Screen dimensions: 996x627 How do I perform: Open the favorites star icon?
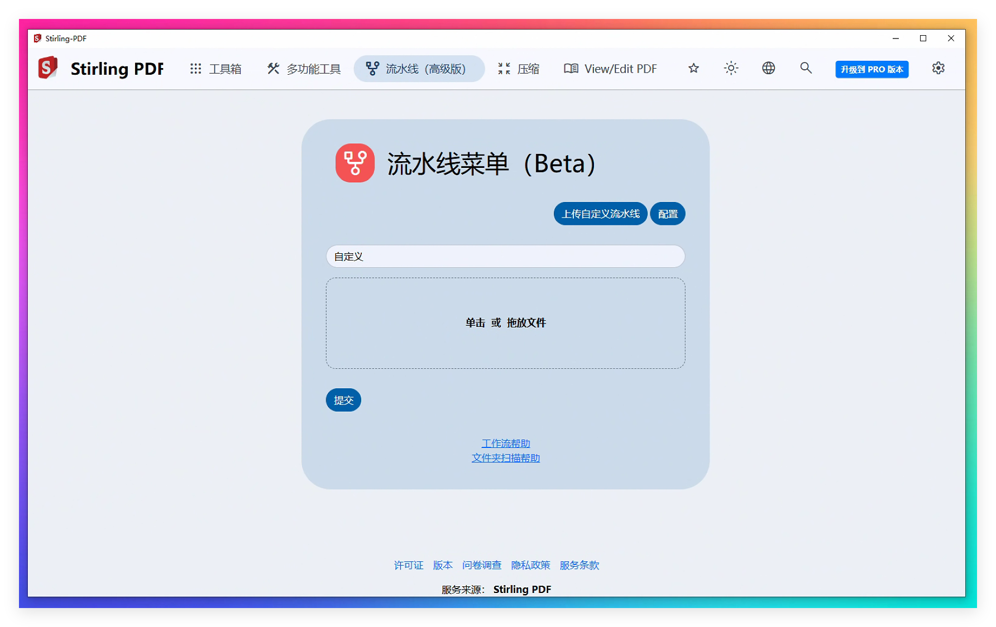point(693,68)
